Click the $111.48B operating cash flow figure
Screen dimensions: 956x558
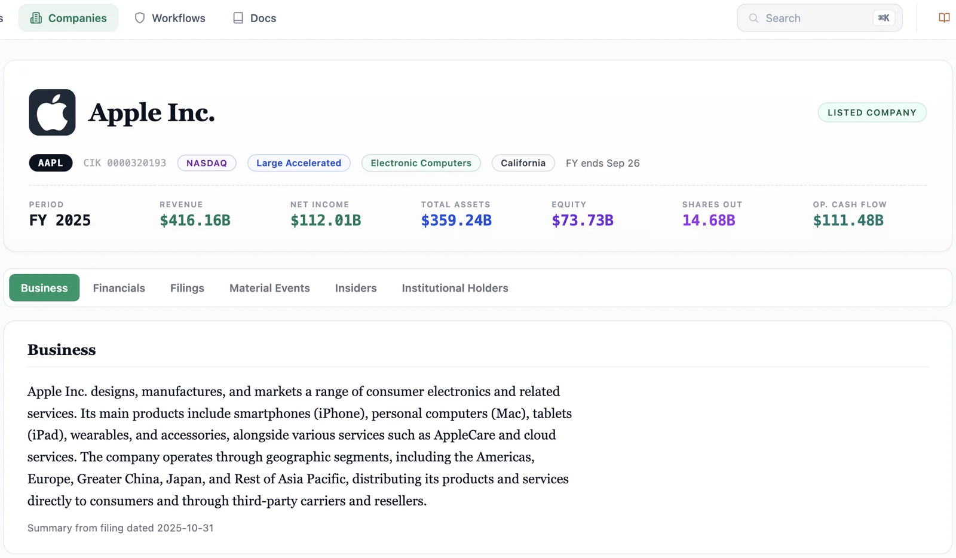coord(848,220)
